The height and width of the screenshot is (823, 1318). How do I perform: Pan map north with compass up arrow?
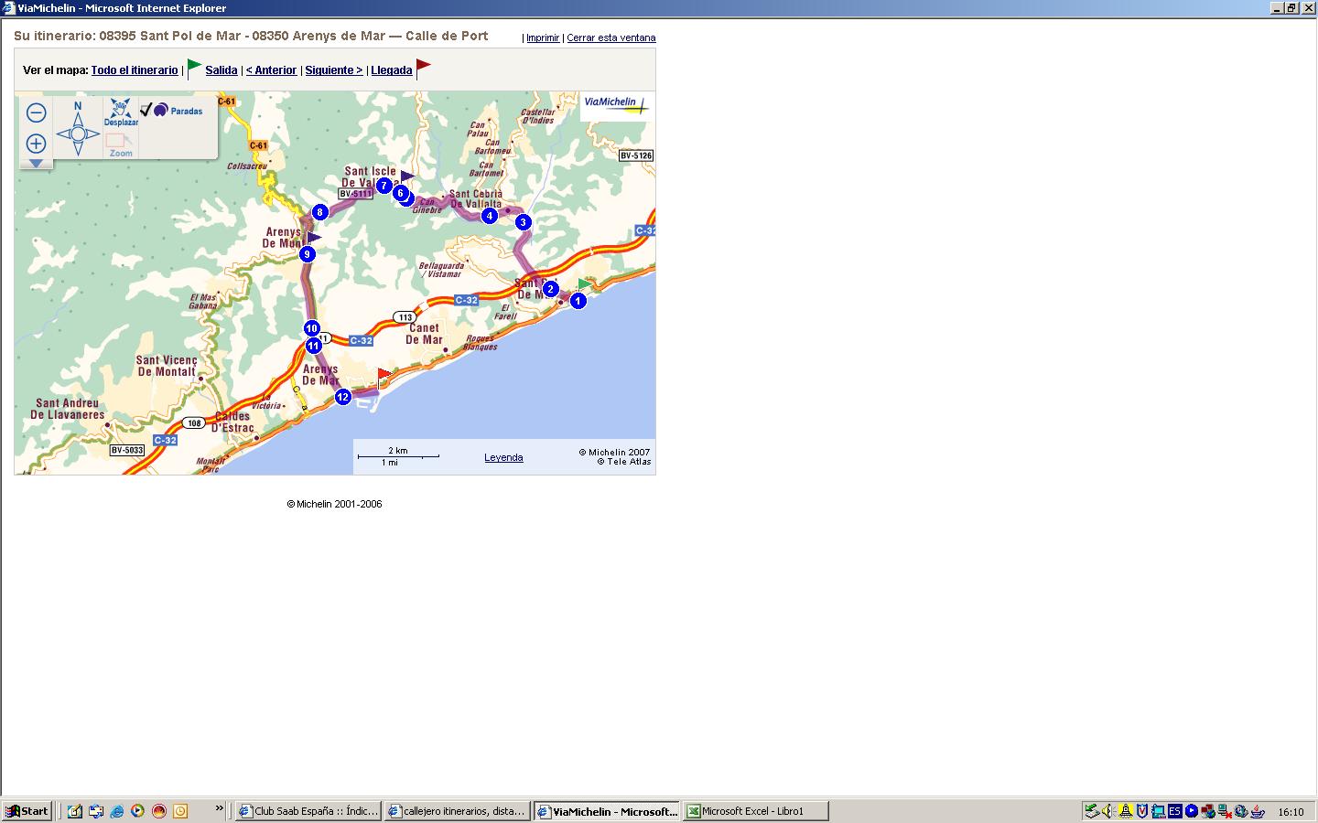pyautogui.click(x=78, y=118)
